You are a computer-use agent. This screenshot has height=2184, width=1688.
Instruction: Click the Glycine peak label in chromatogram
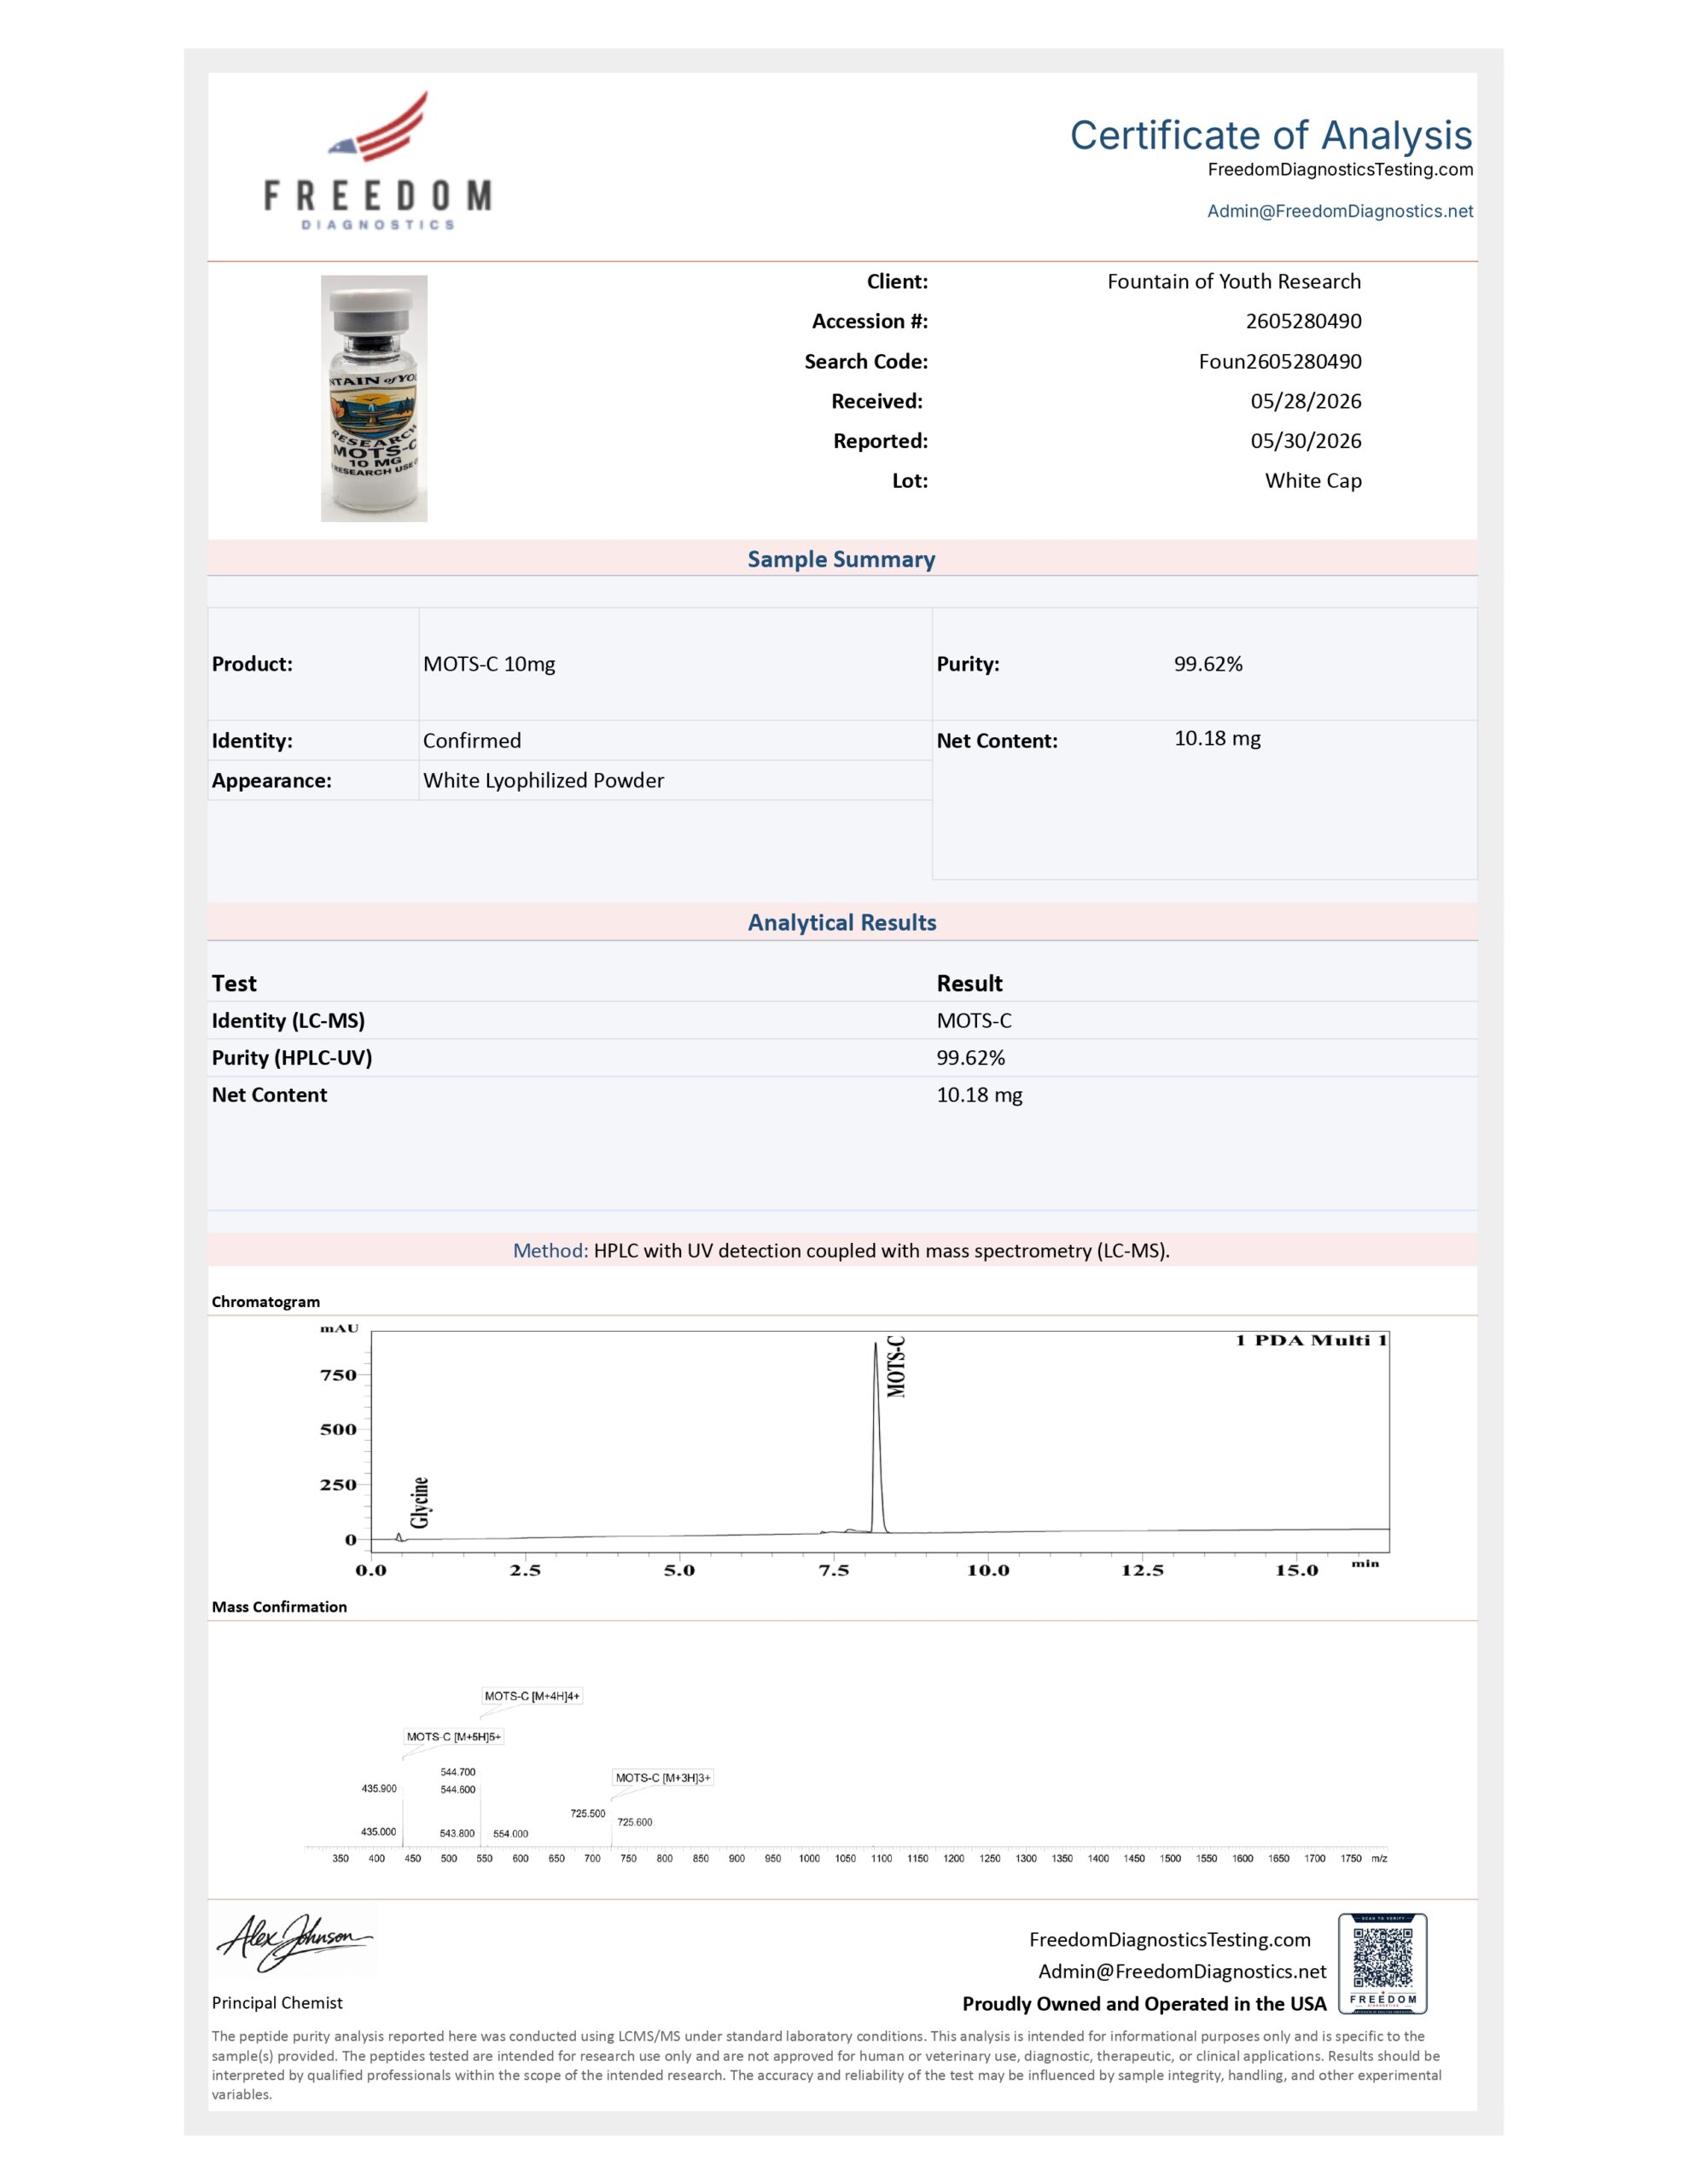pos(420,1502)
